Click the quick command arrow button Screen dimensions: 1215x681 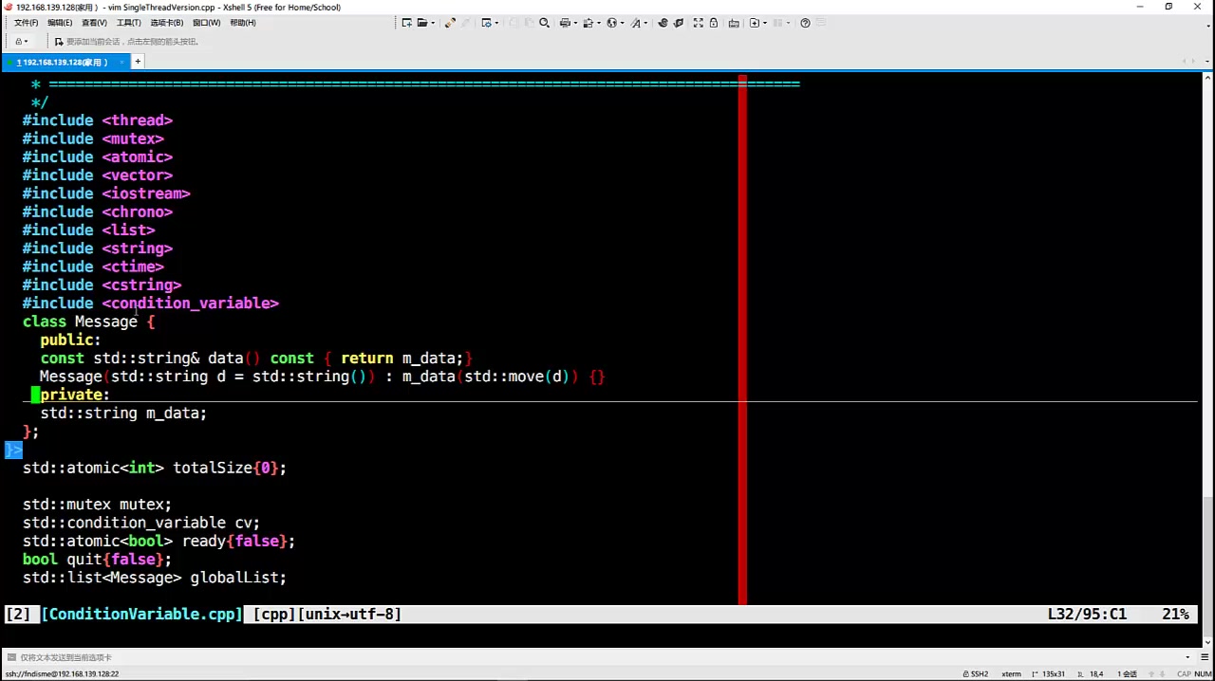59,41
